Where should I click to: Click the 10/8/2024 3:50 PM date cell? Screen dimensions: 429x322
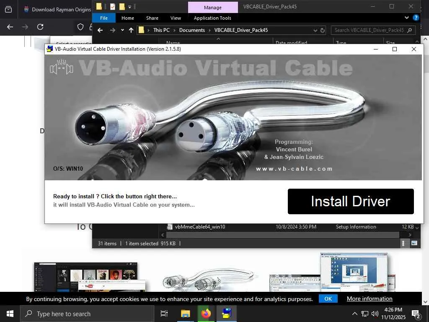tap(296, 227)
